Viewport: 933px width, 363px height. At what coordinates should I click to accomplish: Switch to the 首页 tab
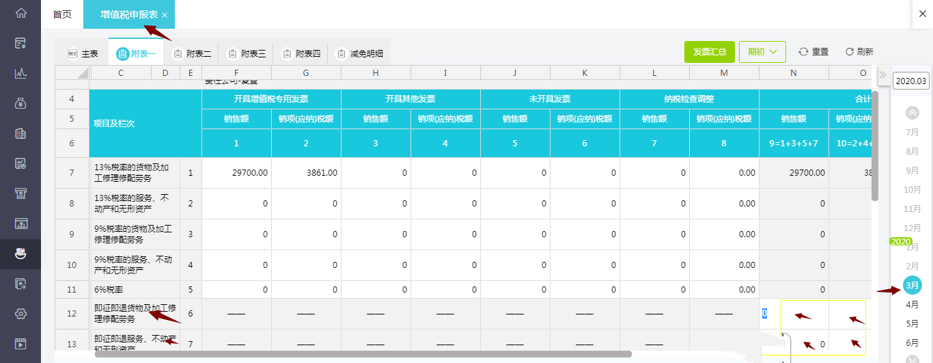pyautogui.click(x=62, y=14)
